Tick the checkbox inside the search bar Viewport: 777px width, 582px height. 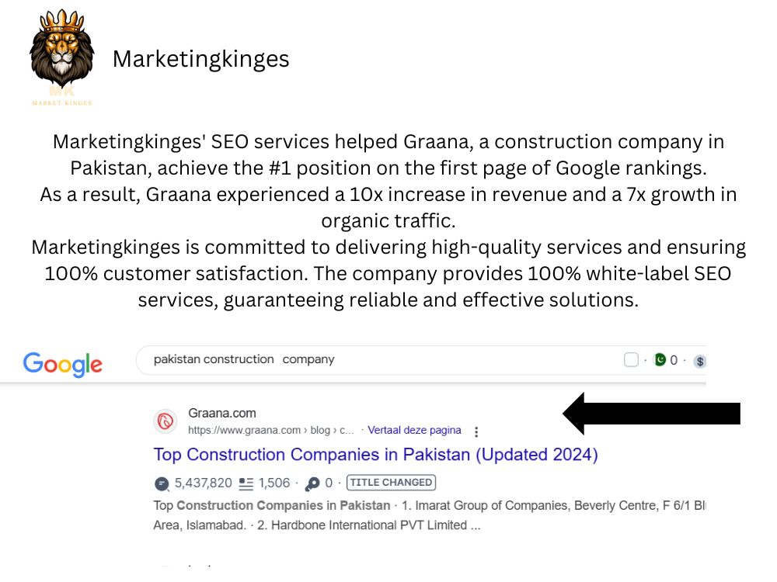pyautogui.click(x=631, y=360)
